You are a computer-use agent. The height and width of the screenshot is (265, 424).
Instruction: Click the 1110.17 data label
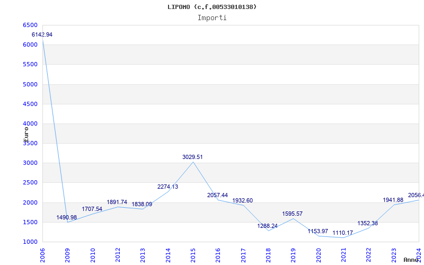342,233
